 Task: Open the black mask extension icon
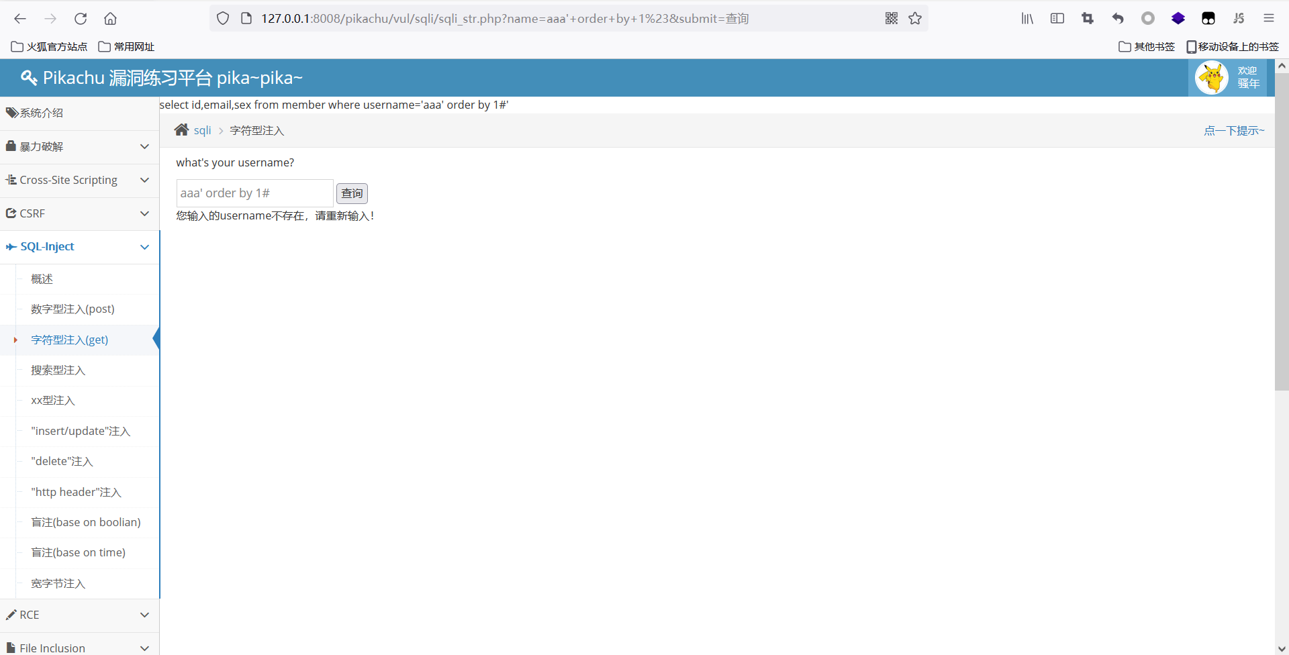point(1208,19)
